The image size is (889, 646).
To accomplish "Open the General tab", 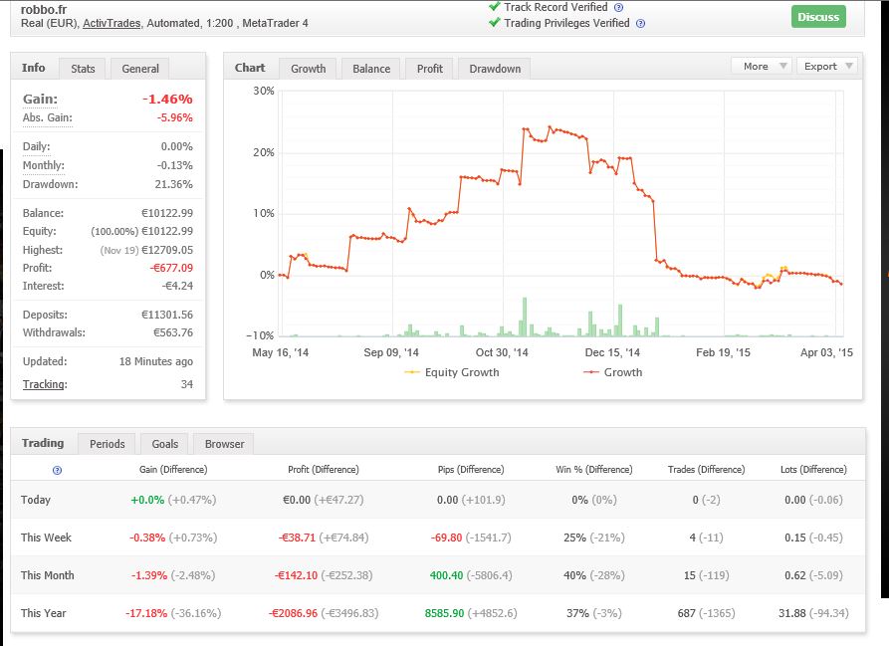I will pyautogui.click(x=140, y=69).
